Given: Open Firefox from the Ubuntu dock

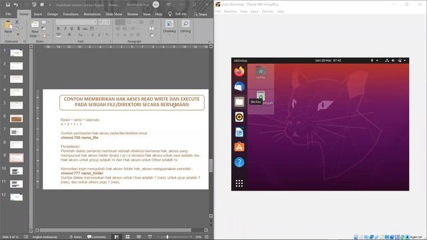Looking at the screenshot, I should (x=239, y=71).
